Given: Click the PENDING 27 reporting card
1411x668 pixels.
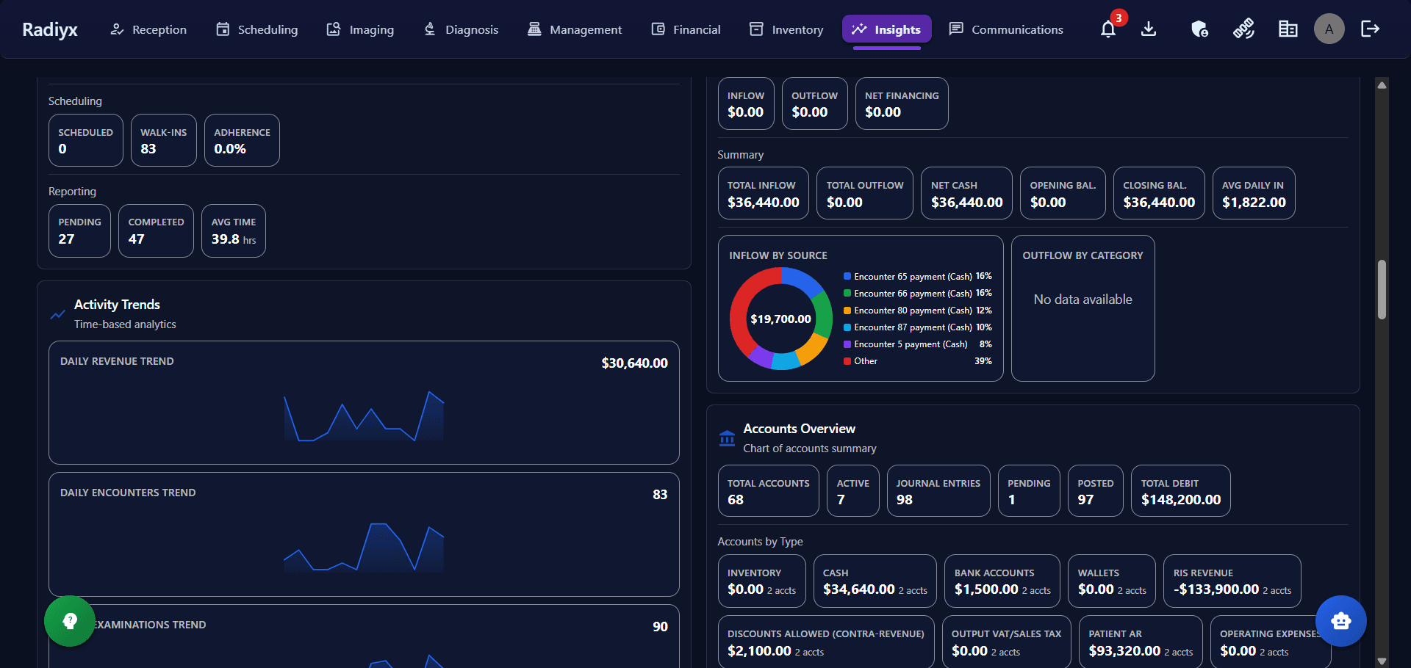Looking at the screenshot, I should [79, 230].
